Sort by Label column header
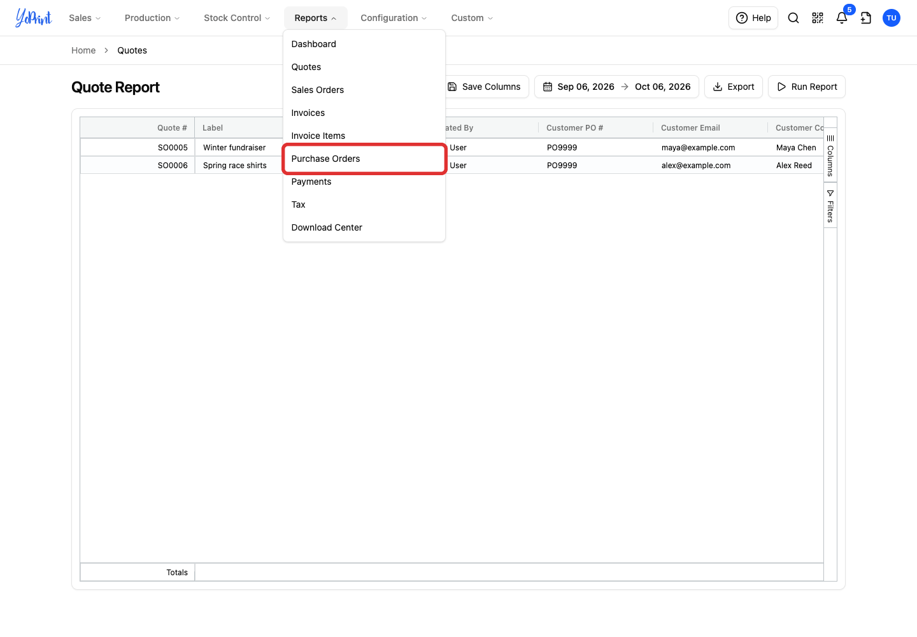The width and height of the screenshot is (917, 637). pyautogui.click(x=239, y=128)
